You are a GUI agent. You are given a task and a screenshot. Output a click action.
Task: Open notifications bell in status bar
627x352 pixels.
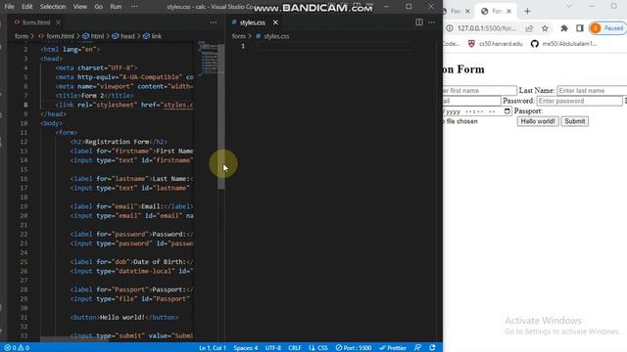tap(432, 348)
